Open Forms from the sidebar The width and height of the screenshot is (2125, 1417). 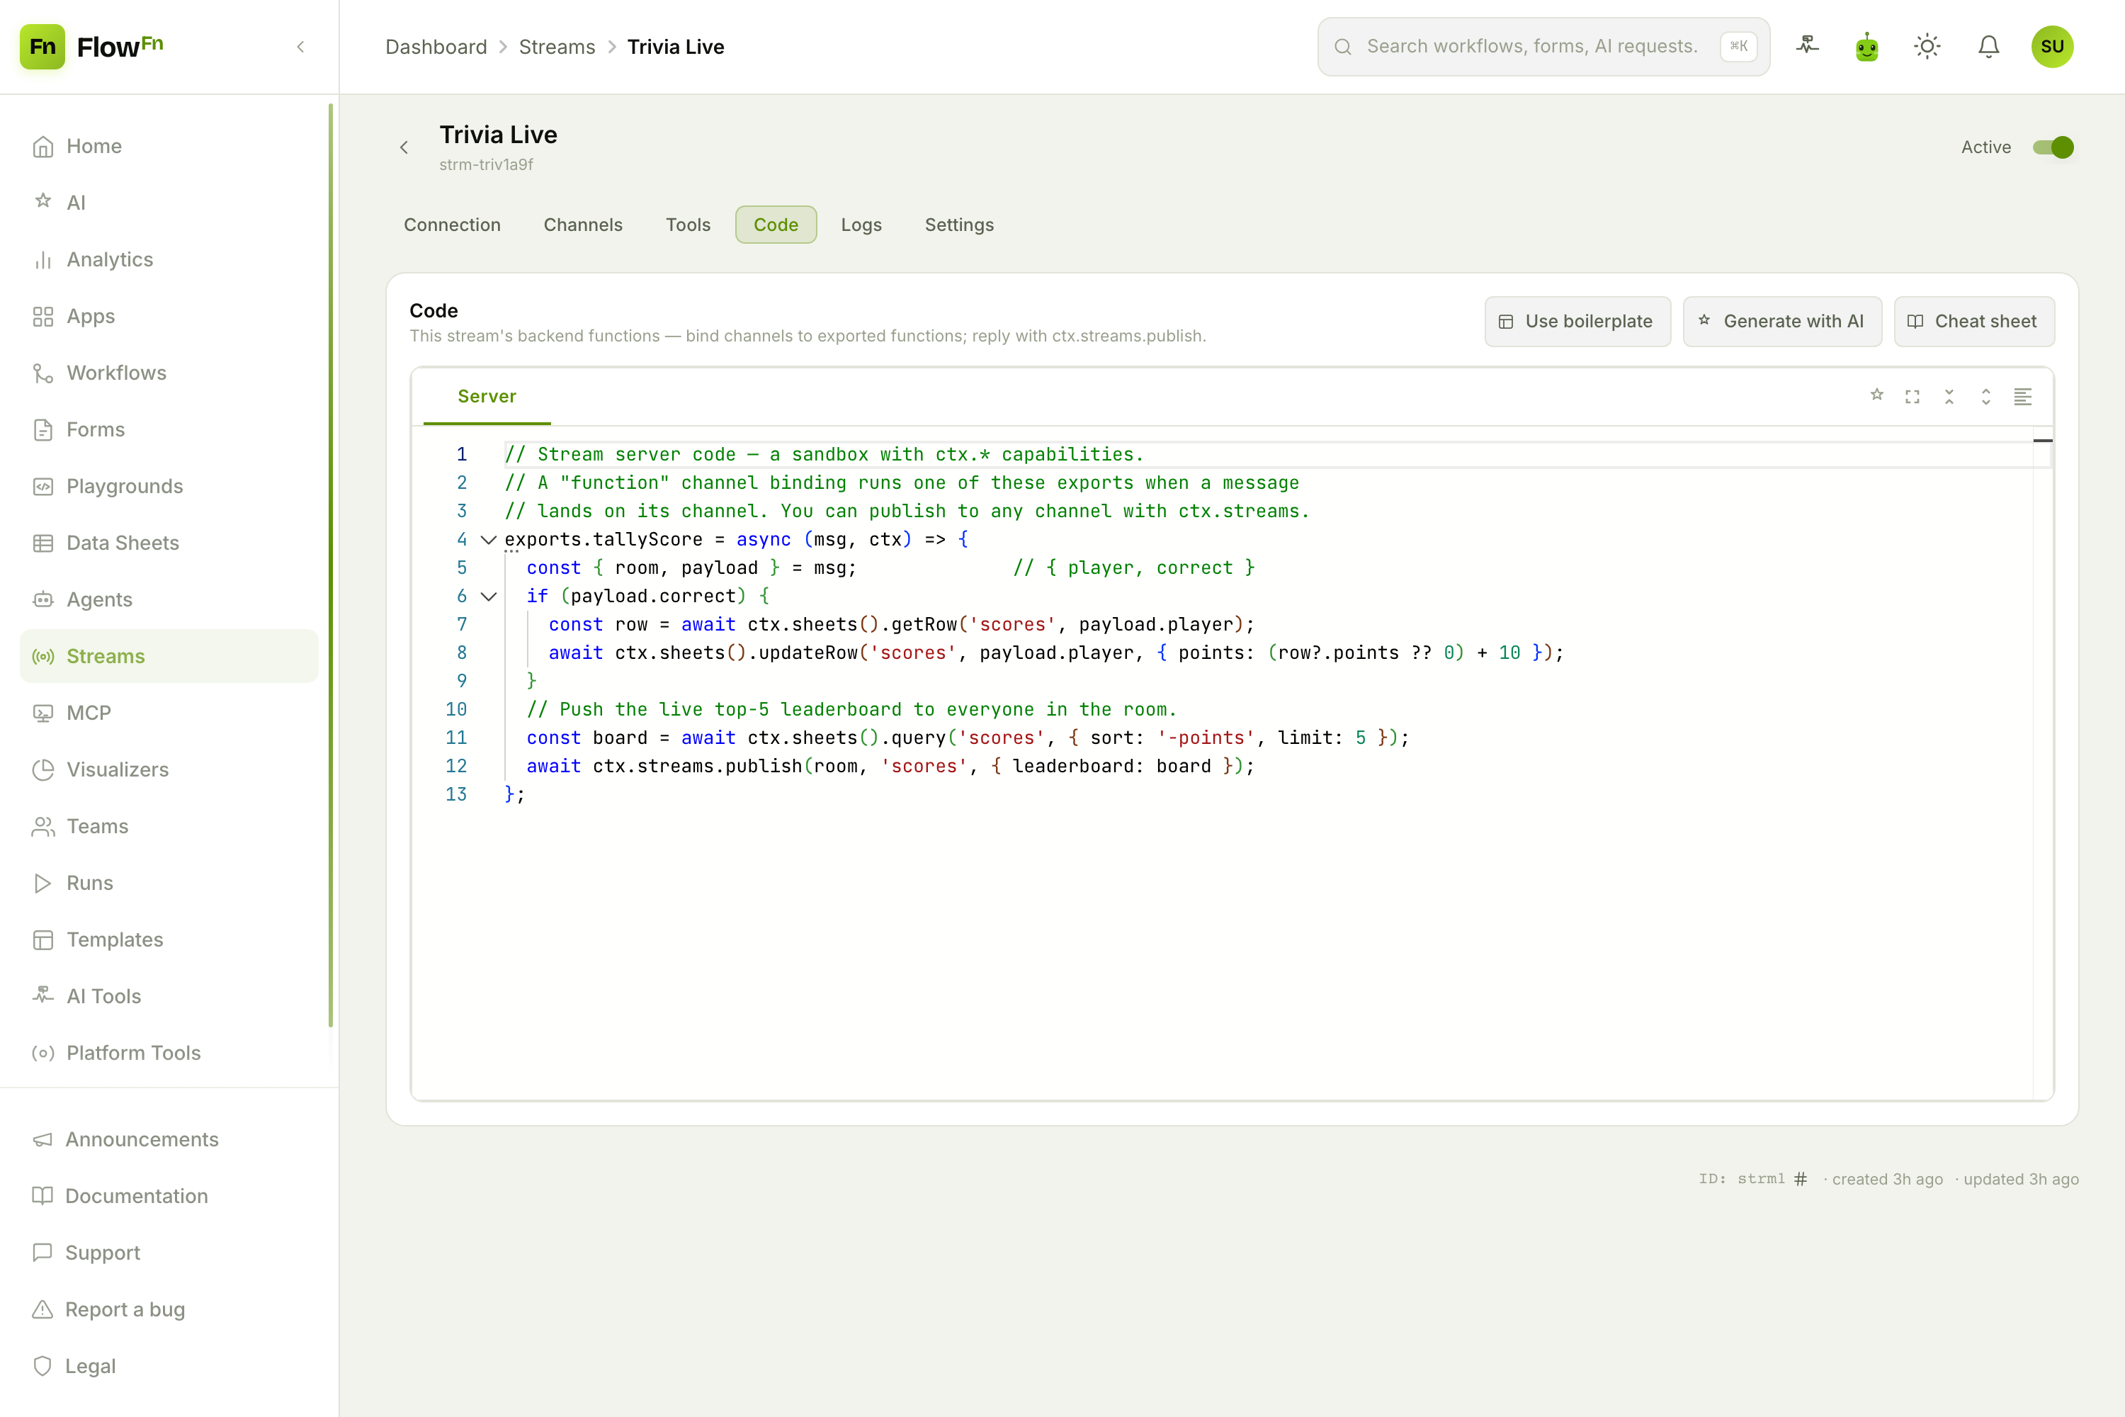pos(169,429)
